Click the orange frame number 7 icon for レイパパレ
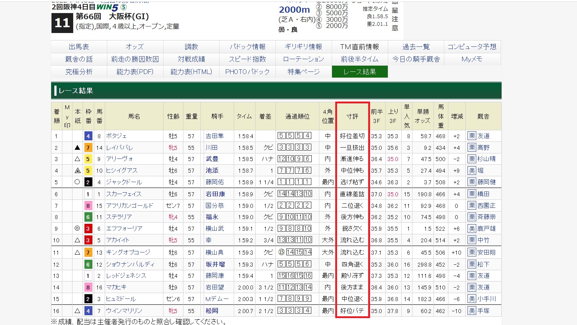This screenshot has height=325, width=577. pos(88,148)
